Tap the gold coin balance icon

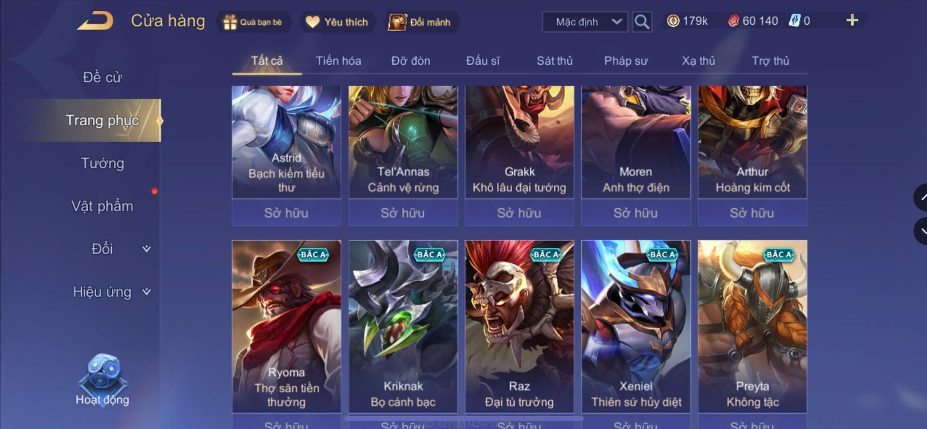[x=673, y=21]
